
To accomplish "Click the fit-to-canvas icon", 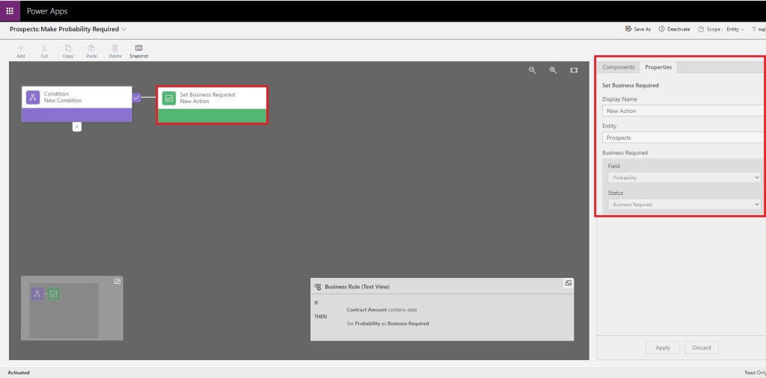I will click(x=574, y=70).
